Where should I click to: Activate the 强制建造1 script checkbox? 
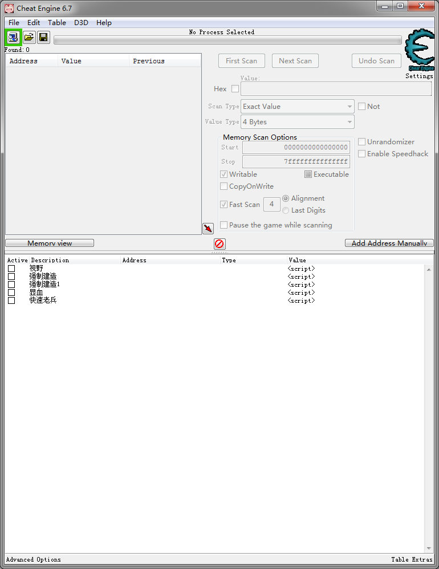tap(11, 284)
